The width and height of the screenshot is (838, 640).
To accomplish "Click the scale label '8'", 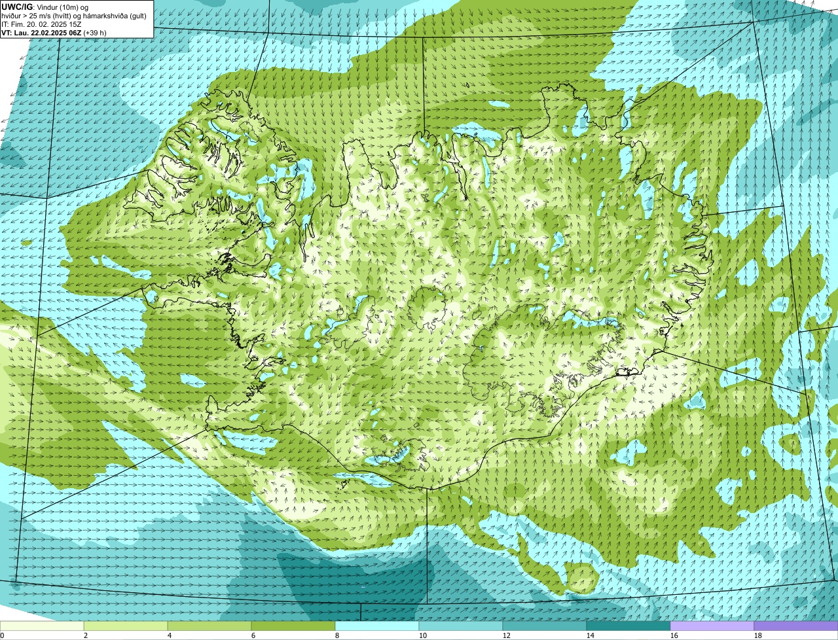I will click(x=337, y=635).
